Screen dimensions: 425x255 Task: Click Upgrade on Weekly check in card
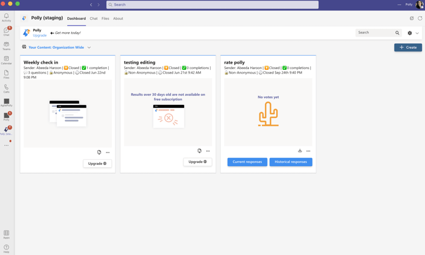click(98, 164)
